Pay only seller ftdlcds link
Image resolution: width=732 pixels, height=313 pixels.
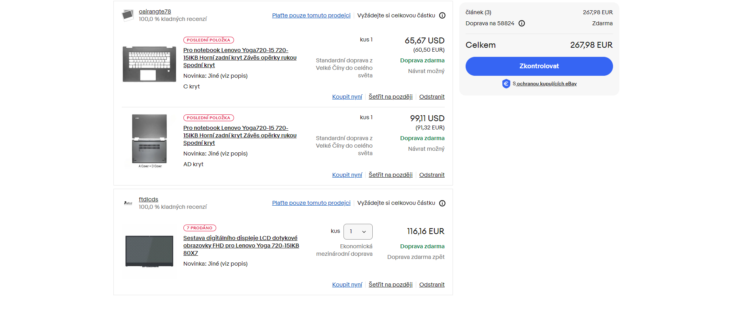(311, 203)
